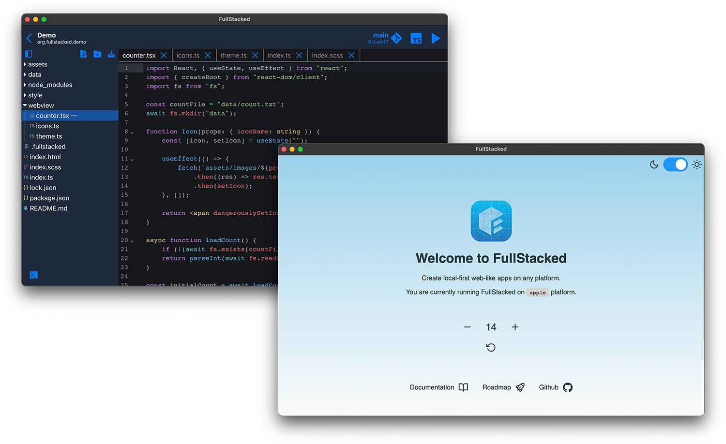726x444 pixels.
Task: Click the commit hash 61ca447
Action: coord(378,42)
